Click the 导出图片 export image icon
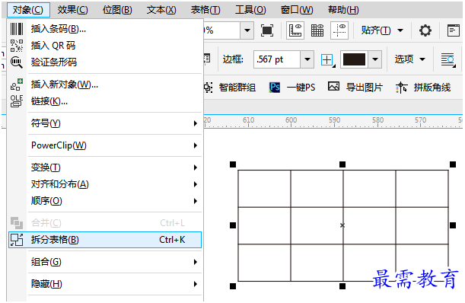The width and height of the screenshot is (465, 303). coord(333,87)
